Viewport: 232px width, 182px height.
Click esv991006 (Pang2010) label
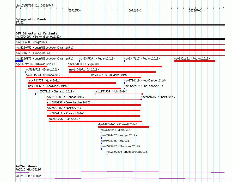coord(64,119)
